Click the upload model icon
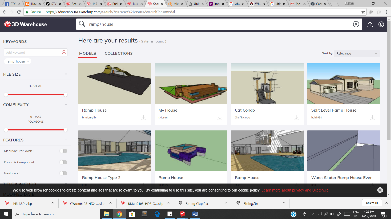 pyautogui.click(x=370, y=24)
